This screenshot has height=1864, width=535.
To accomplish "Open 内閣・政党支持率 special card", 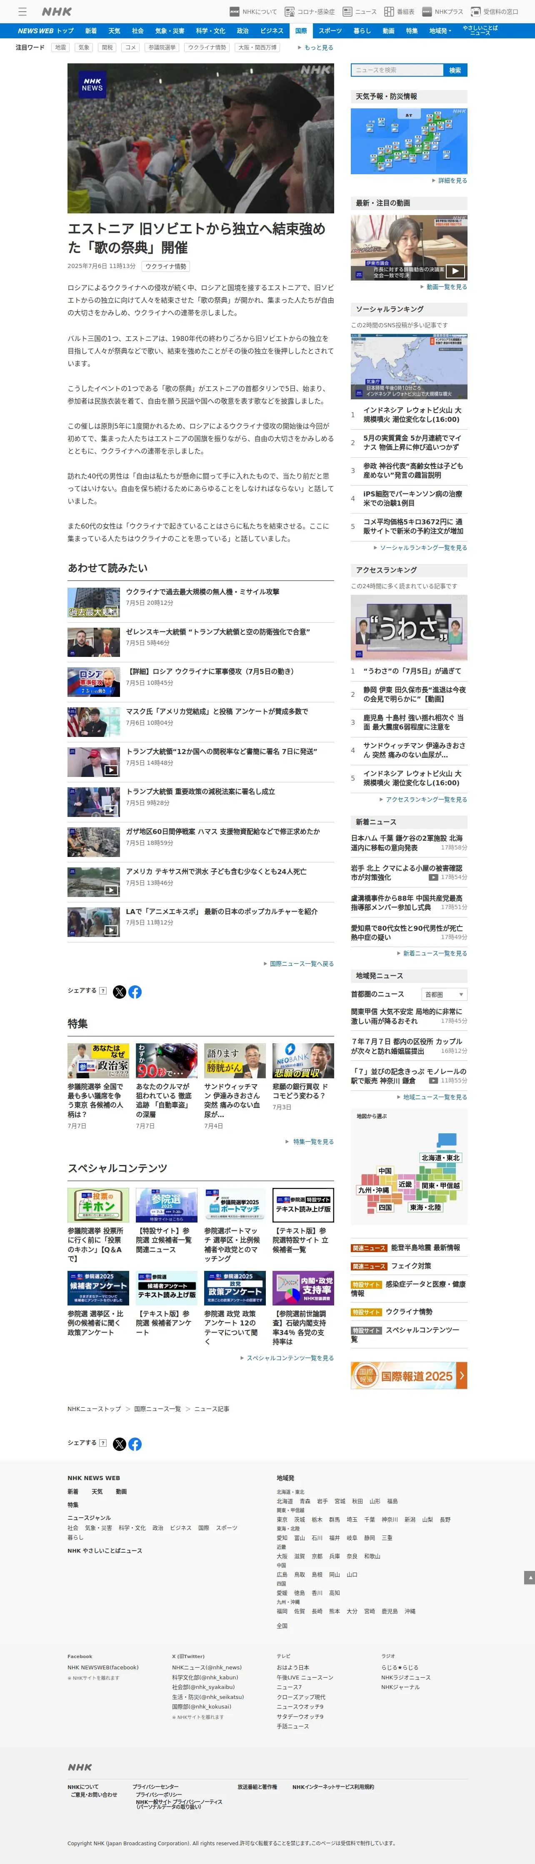I will tap(303, 1309).
